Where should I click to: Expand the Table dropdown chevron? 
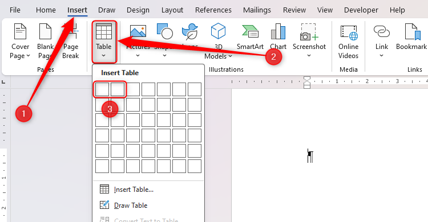(104, 56)
